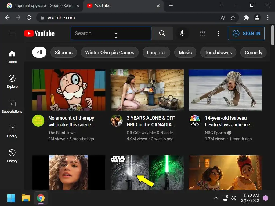275x206 pixels.
Task: Open History in the sidebar
Action: (x=12, y=156)
